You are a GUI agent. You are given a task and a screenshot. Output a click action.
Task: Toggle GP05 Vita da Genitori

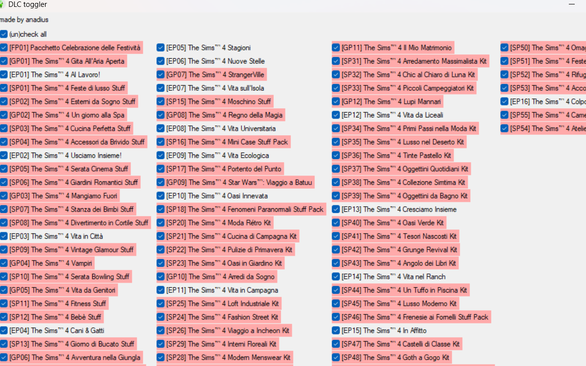(4, 290)
